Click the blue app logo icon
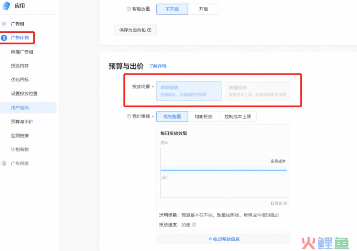The height and width of the screenshot is (251, 357). [6, 6]
